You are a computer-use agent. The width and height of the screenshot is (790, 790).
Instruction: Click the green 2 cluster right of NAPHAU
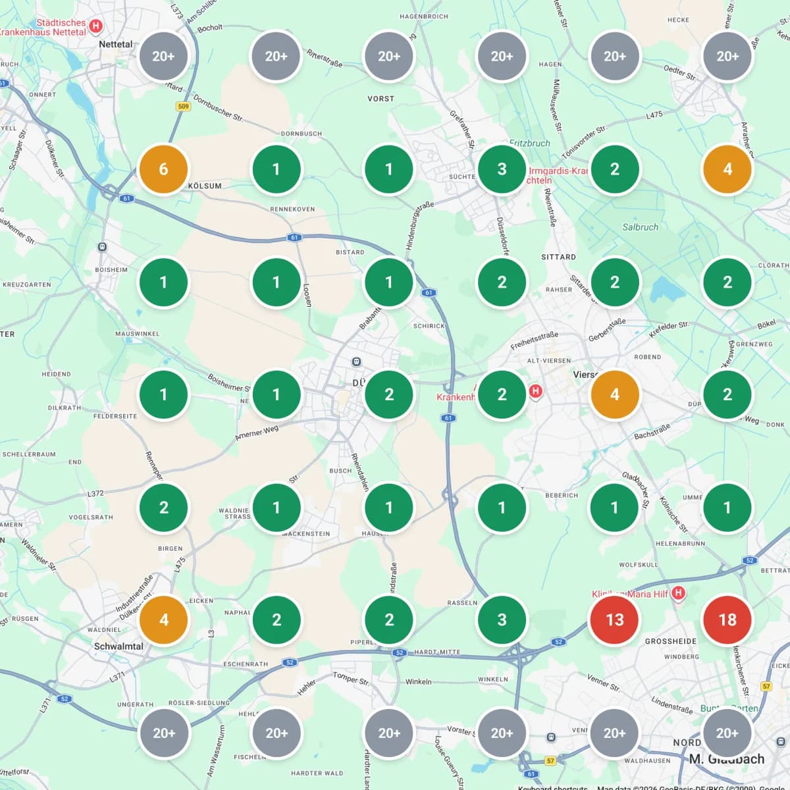coord(276,619)
